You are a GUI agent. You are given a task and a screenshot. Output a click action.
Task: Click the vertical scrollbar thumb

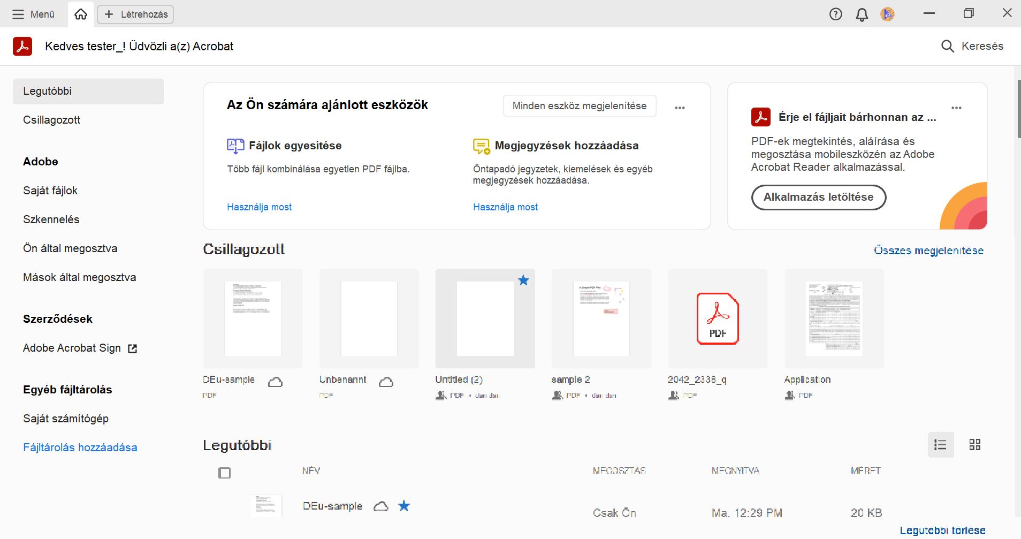(1019, 109)
